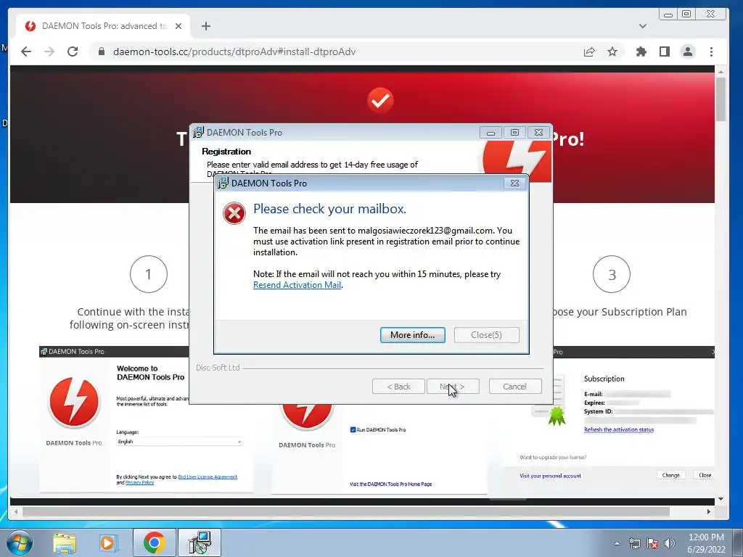Click the share page icon in address bar
Viewport: 743px width, 557px height.
pos(589,51)
